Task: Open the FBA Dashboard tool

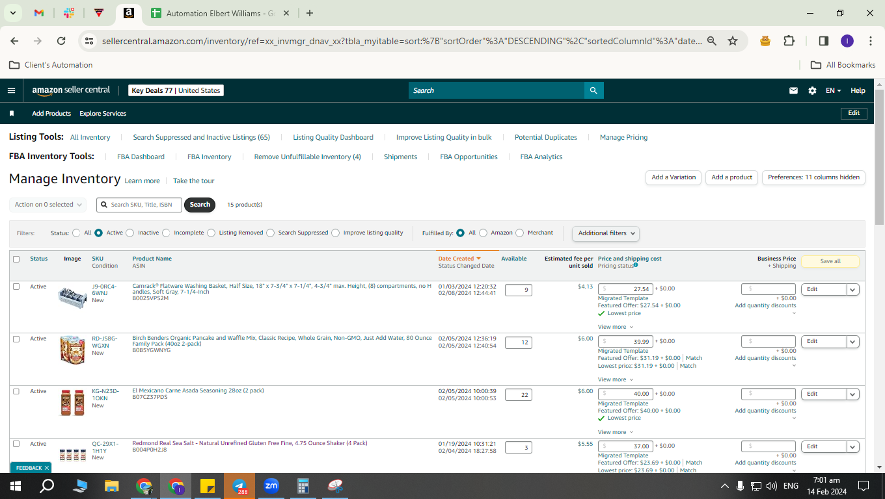Action: 141,157
